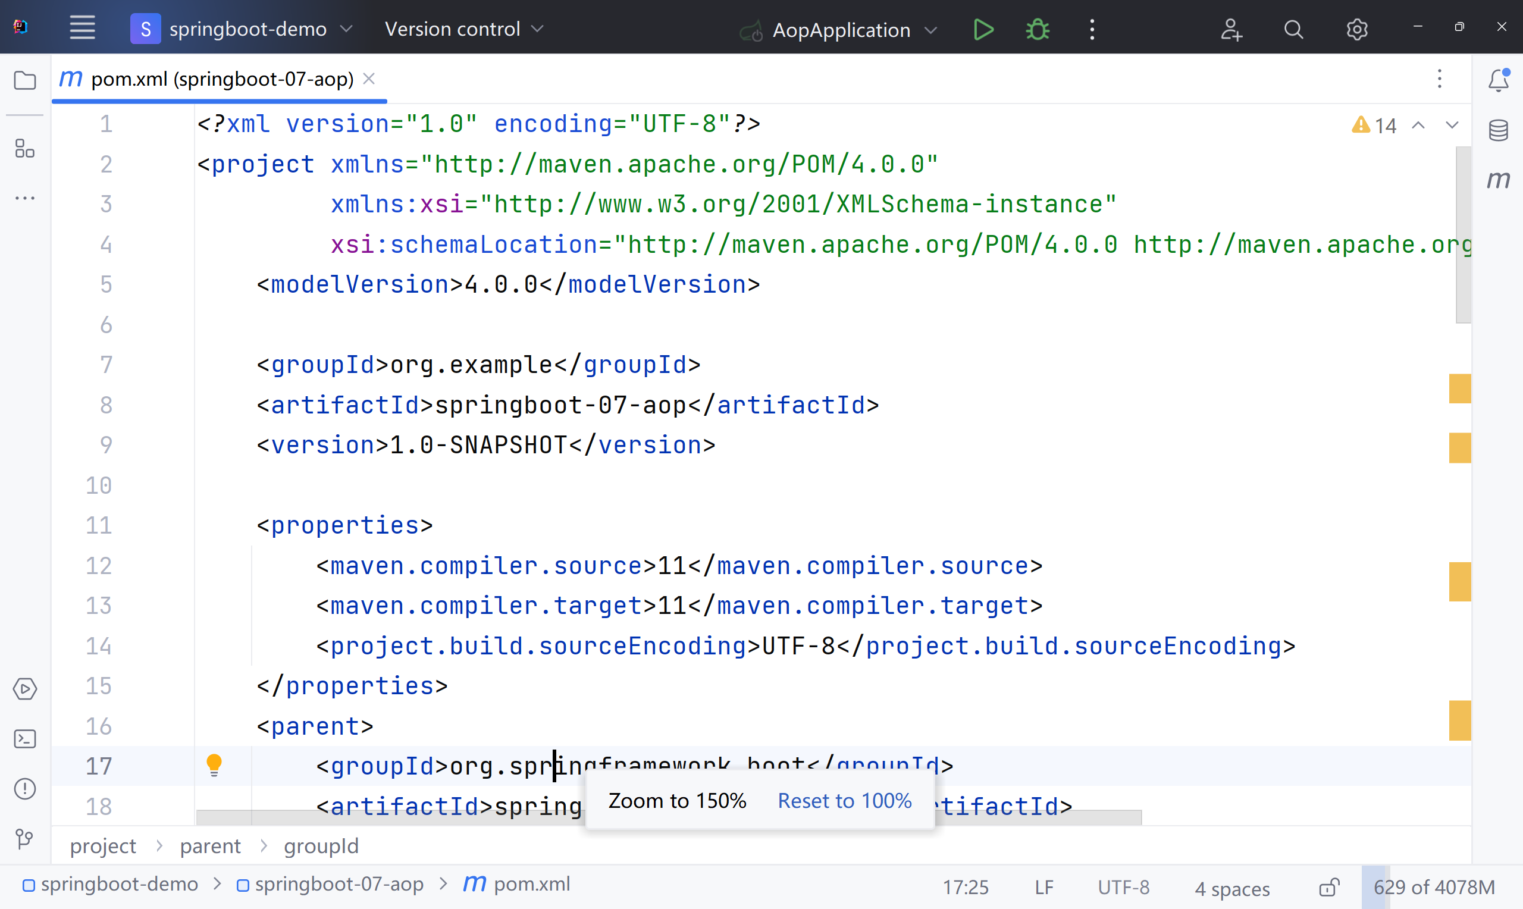The height and width of the screenshot is (909, 1523).
Task: Run AopApplication with the green play icon
Action: point(982,29)
